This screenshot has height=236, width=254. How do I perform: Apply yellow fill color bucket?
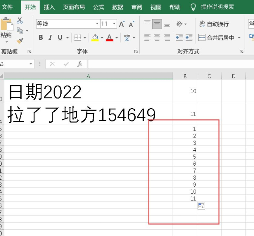click(95, 38)
